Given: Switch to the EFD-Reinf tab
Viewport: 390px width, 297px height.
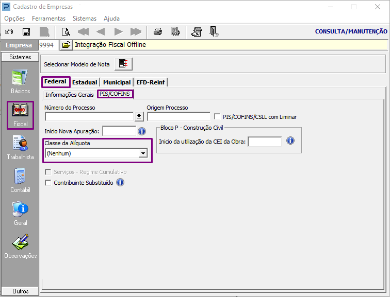Looking at the screenshot, I should pyautogui.click(x=151, y=82).
